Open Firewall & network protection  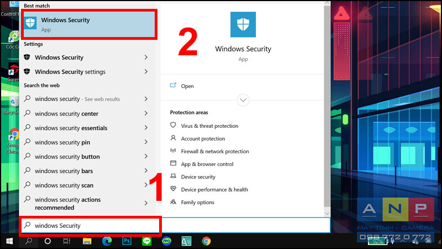coord(215,151)
